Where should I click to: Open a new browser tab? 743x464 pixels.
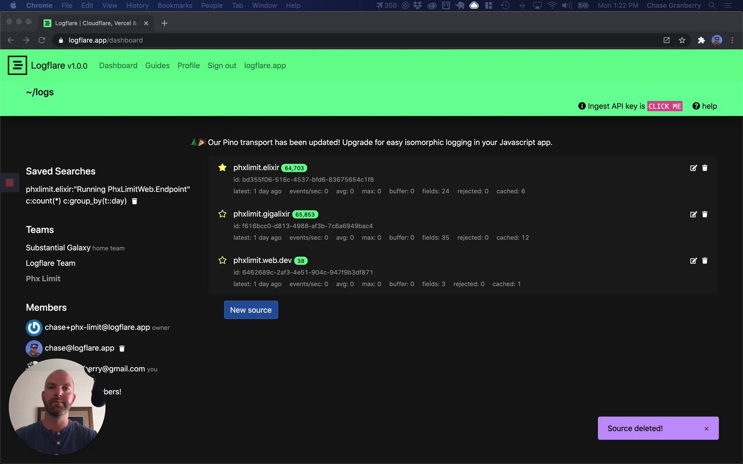coord(164,23)
